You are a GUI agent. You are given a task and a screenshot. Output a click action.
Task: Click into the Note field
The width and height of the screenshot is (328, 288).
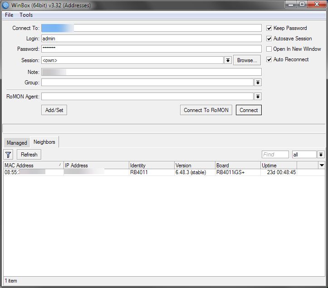click(x=152, y=72)
